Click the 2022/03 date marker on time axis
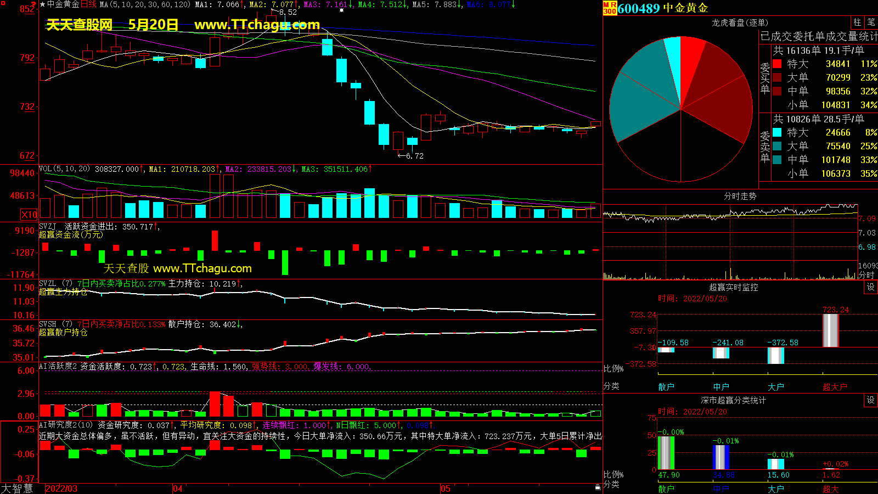This screenshot has width=878, height=494. click(x=61, y=489)
